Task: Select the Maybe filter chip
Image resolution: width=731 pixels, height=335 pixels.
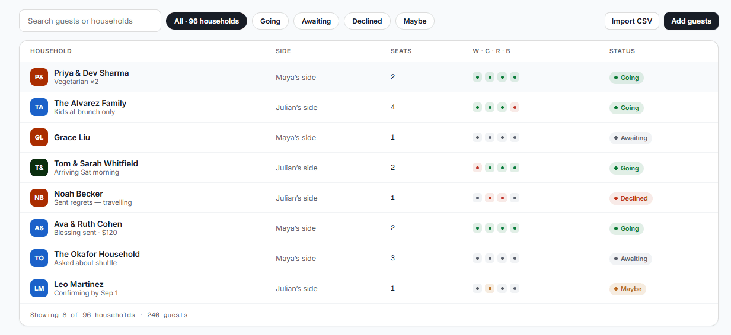Action: [x=415, y=21]
